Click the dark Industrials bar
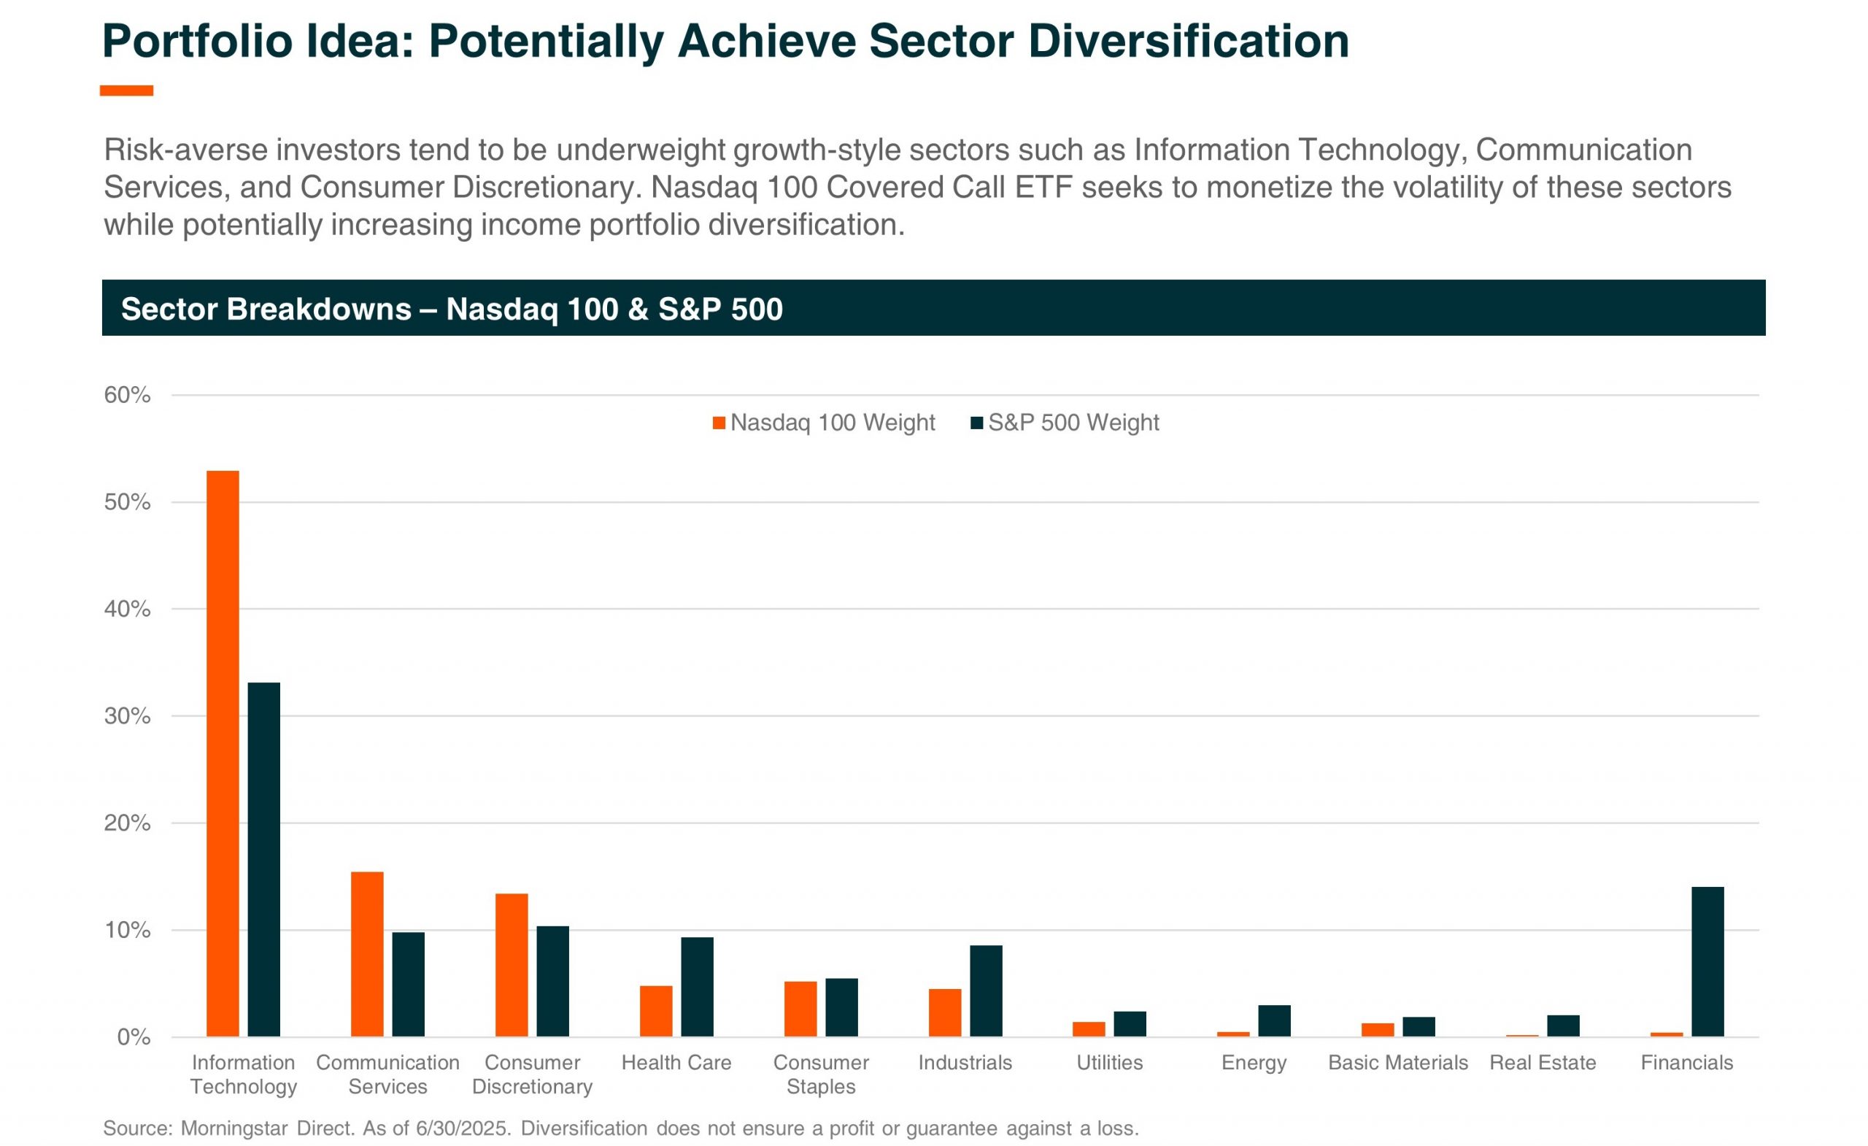 point(986,990)
